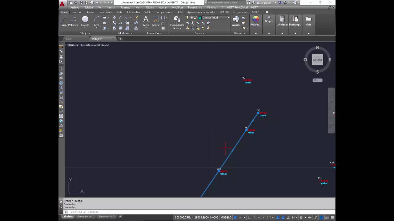This screenshot has width=394, height=221.
Task: Click the Portapapeles clipboard icon
Action: coord(295,19)
